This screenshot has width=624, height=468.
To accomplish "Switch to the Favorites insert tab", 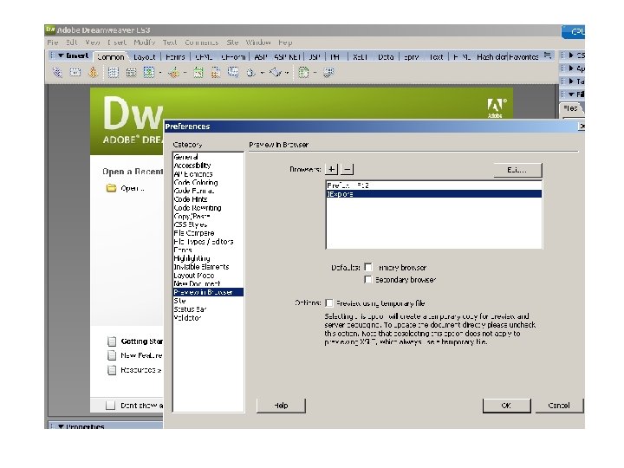I will click(x=523, y=57).
